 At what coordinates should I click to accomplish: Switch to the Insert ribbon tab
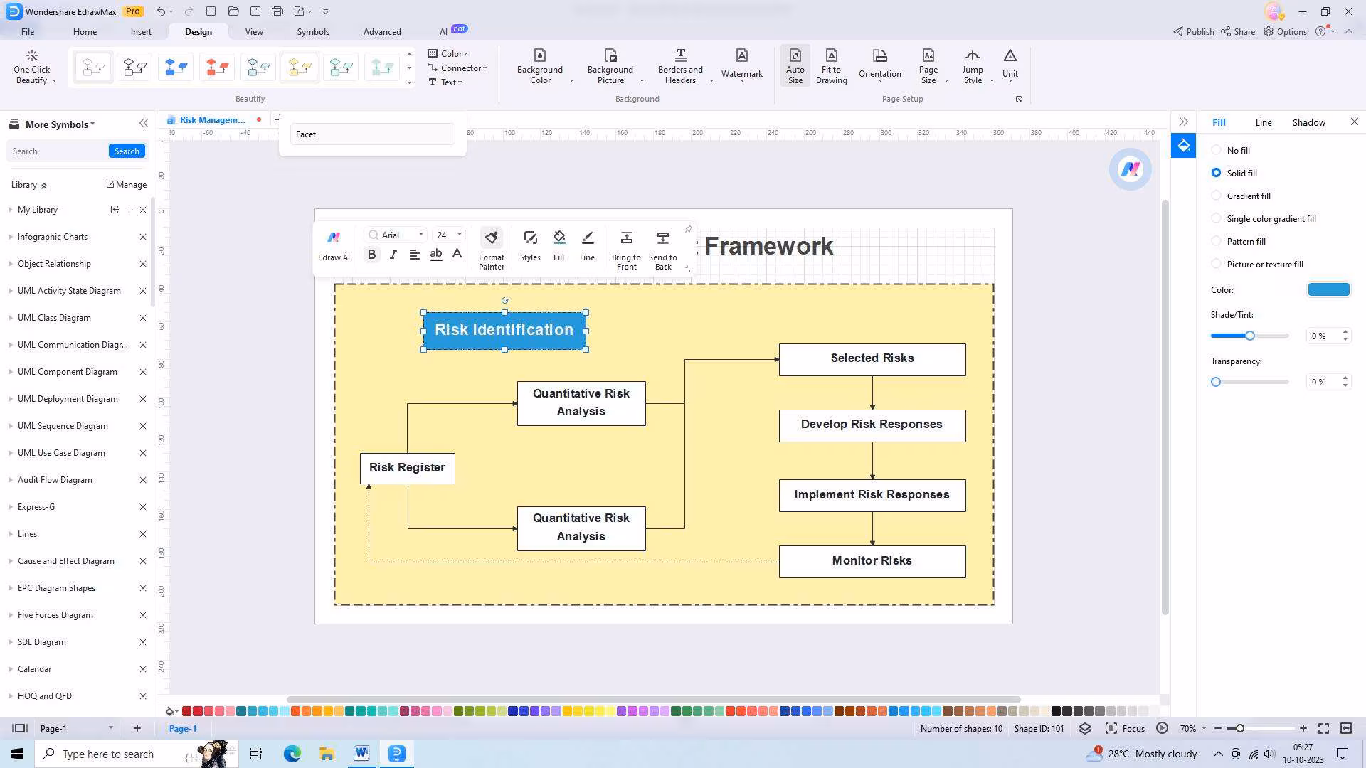point(141,32)
